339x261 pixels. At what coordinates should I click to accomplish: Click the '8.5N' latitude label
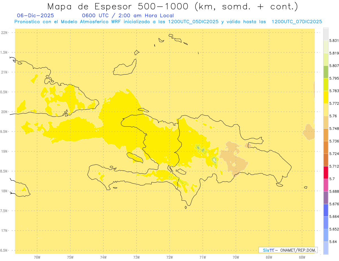4,171
